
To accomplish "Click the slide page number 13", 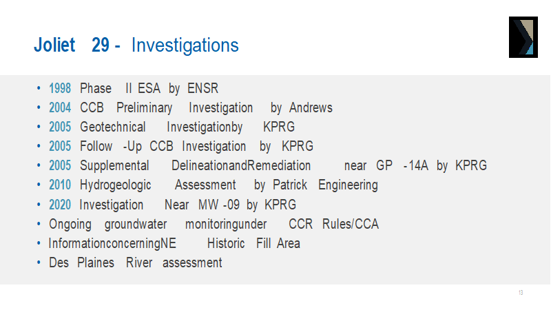I will (521, 293).
